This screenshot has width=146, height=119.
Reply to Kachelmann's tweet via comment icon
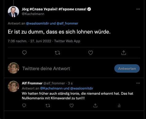[x=24, y=53]
